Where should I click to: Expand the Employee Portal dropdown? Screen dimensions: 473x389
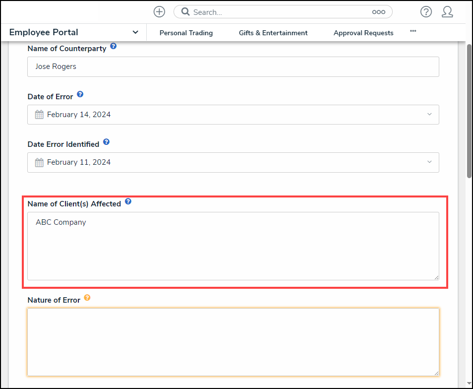[x=135, y=32]
